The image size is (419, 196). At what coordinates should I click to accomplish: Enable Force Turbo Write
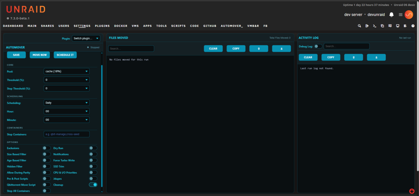tap(93, 160)
